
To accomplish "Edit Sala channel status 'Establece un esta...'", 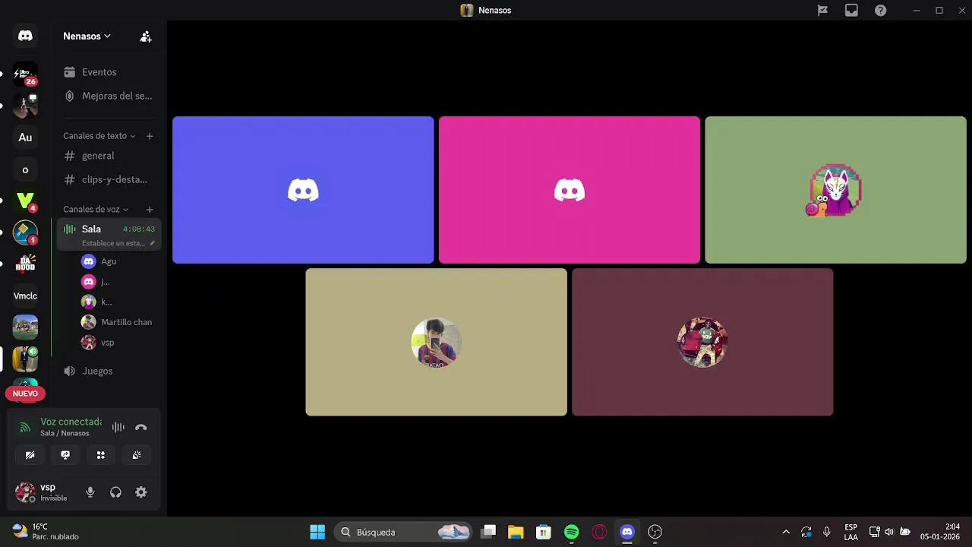I will pyautogui.click(x=118, y=243).
